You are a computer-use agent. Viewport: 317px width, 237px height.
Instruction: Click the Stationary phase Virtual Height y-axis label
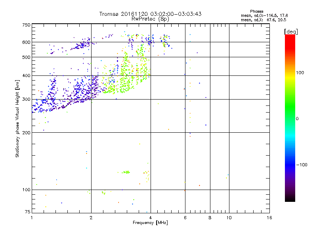click(x=17, y=118)
